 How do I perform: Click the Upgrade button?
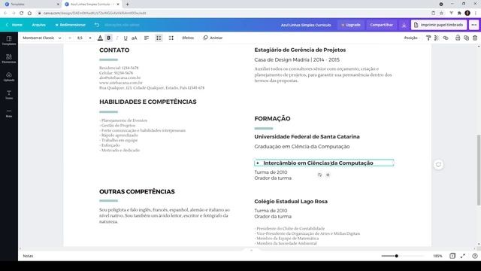(x=351, y=25)
